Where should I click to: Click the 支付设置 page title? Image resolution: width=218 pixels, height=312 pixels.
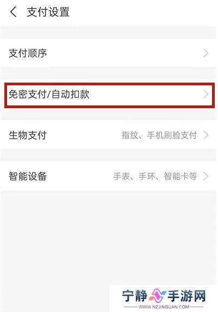(x=48, y=12)
